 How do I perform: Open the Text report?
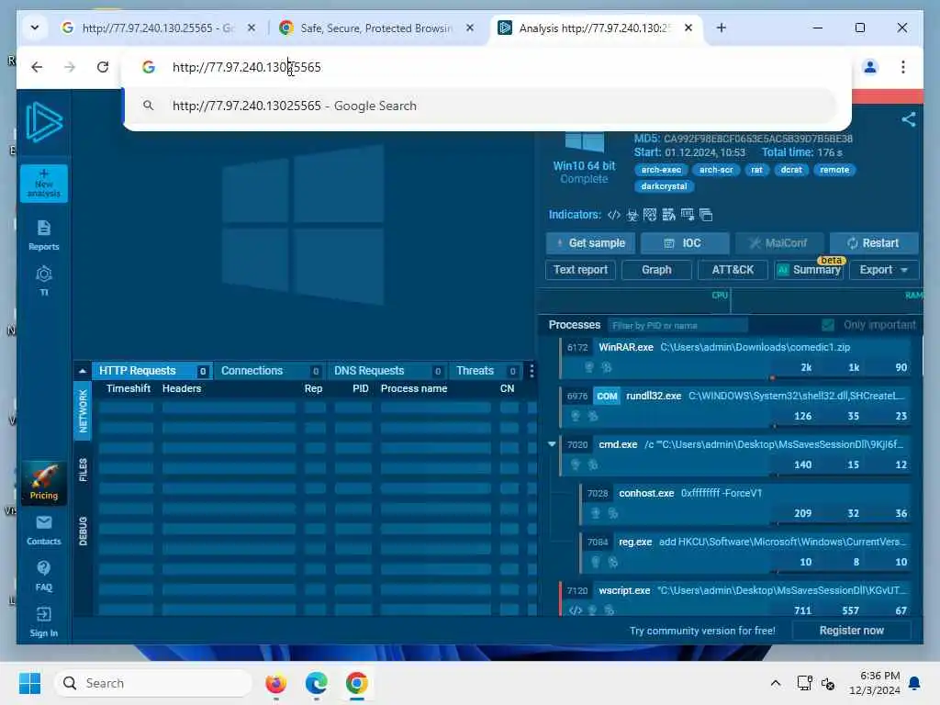click(x=580, y=270)
